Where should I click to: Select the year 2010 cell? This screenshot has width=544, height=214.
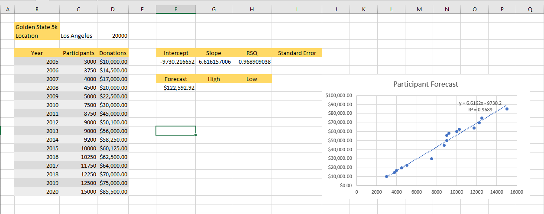click(x=37, y=105)
